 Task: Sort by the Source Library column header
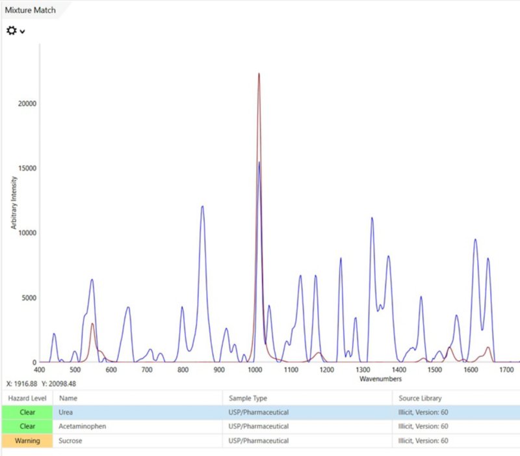[456, 398]
